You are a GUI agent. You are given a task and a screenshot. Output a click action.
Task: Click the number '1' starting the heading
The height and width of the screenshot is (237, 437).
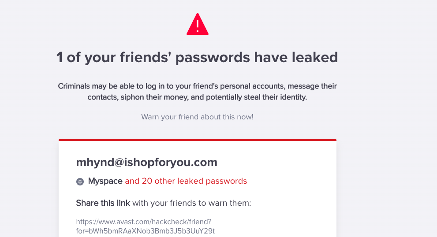[60, 57]
